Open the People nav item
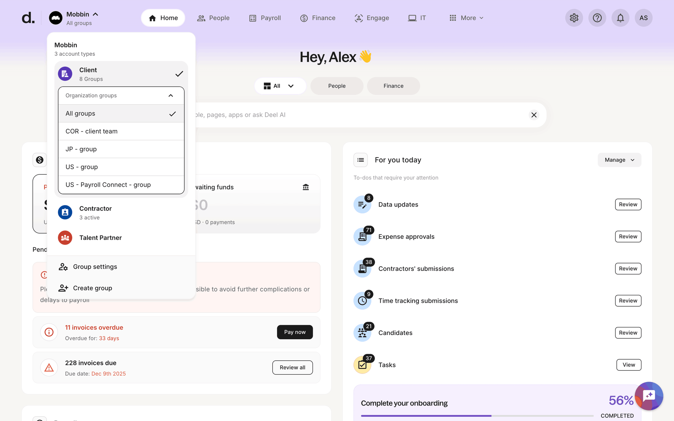The image size is (674, 421). click(213, 18)
